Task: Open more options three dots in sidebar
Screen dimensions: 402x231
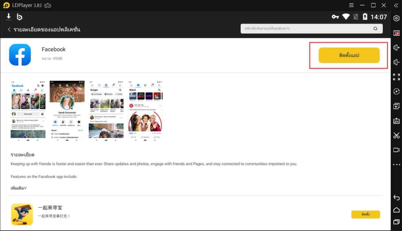Action: 397,164
